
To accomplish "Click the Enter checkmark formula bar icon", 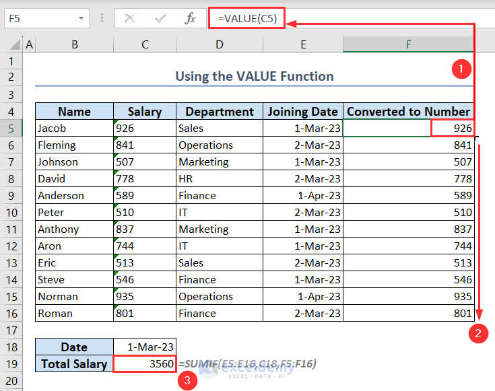I will 160,18.
